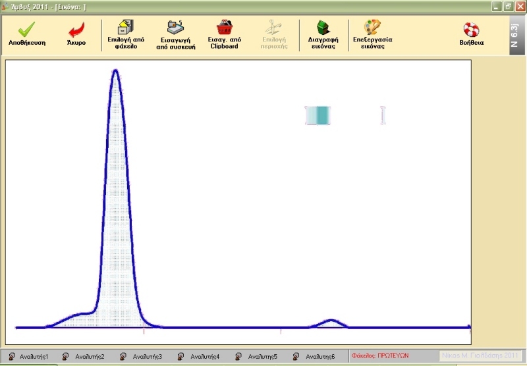527x366 pixels.
Task: Click Εισαγωγή από συσκευή scanner icon
Action: click(x=175, y=28)
